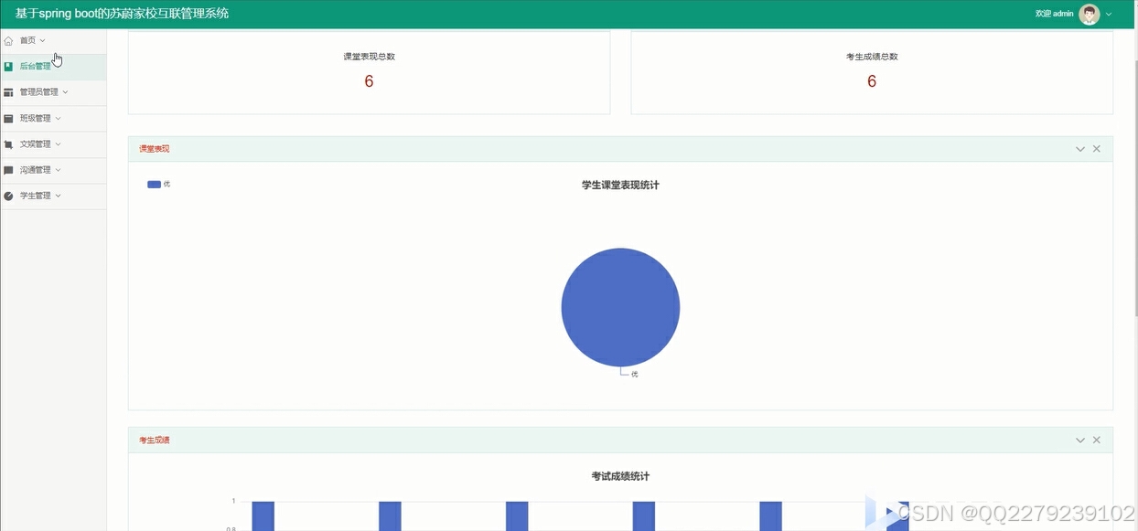The image size is (1138, 531).
Task: Collapse the 考生成绩 panel with its chevron
Action: click(x=1079, y=440)
